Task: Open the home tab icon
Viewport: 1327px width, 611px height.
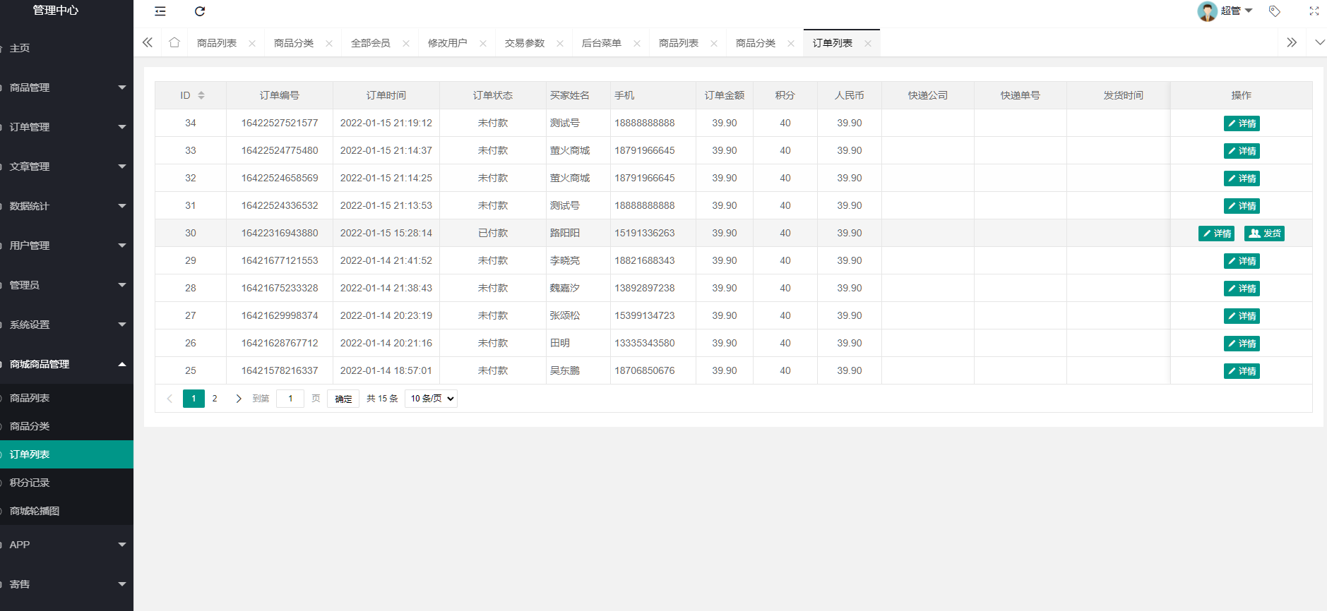Action: point(174,42)
